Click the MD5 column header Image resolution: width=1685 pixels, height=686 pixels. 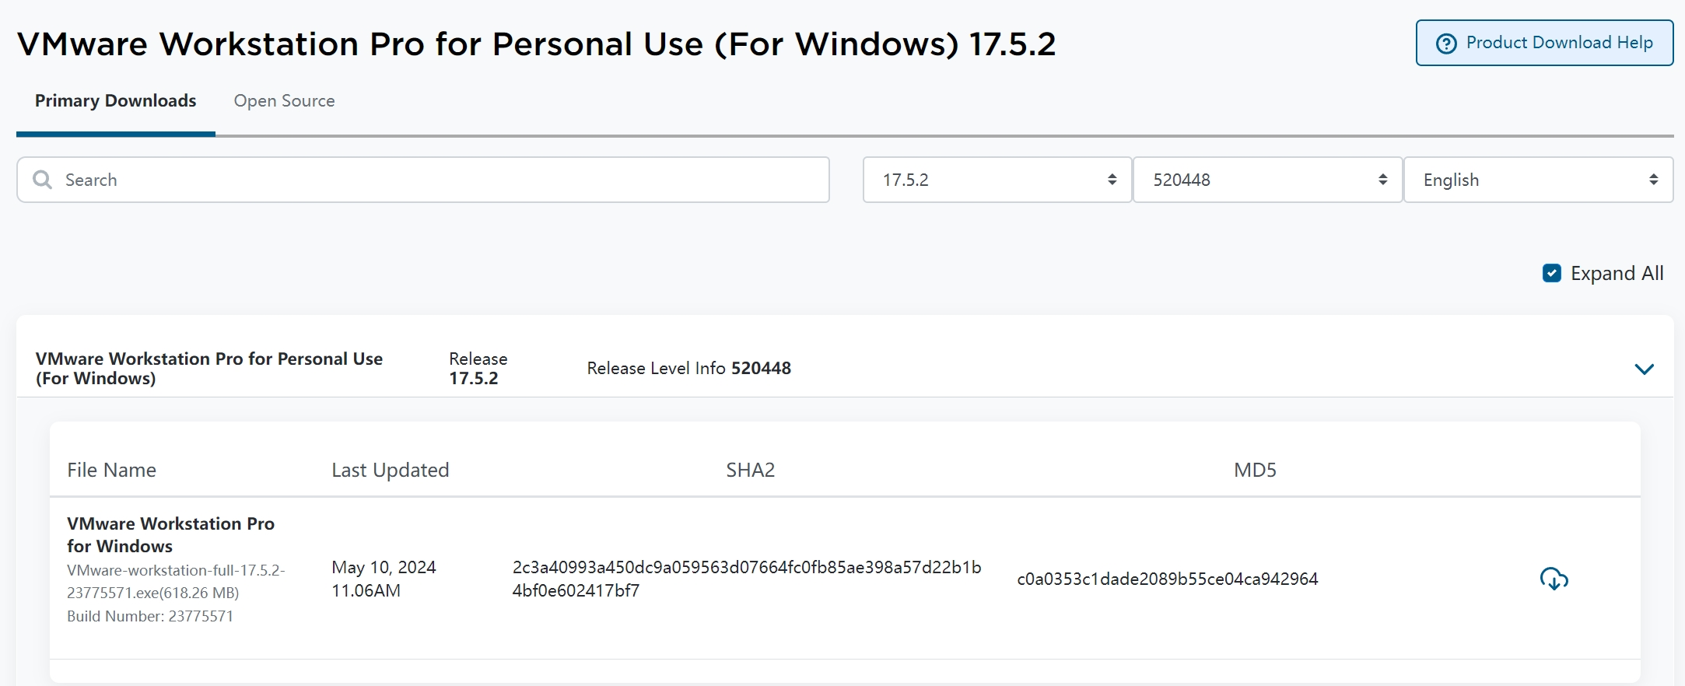pos(1254,470)
